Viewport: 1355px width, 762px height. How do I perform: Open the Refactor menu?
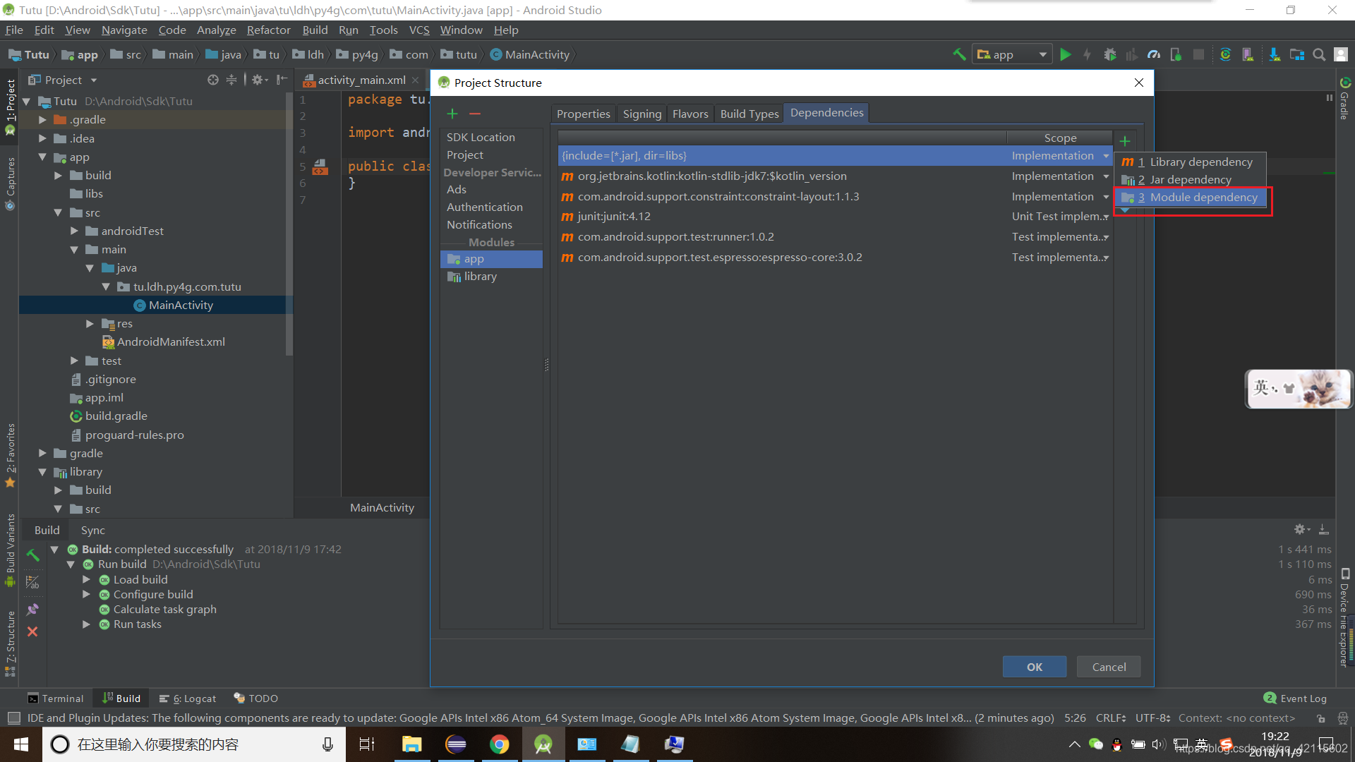(x=268, y=30)
